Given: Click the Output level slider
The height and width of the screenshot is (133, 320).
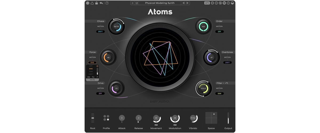Looking at the screenshot, I should (228, 118).
